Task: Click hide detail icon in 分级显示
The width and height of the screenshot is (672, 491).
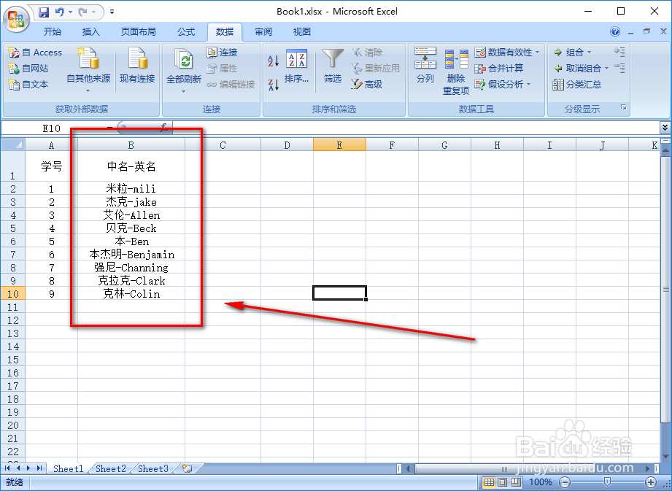Action: point(619,68)
